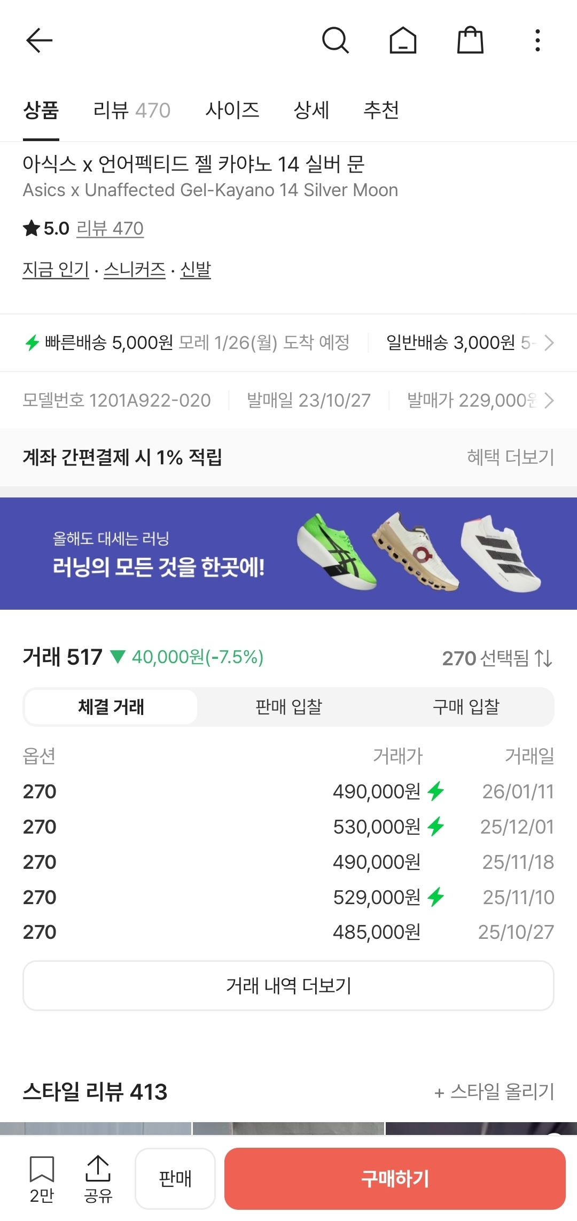577x1221 pixels.
Task: Open the shopping bag icon
Action: 470,41
